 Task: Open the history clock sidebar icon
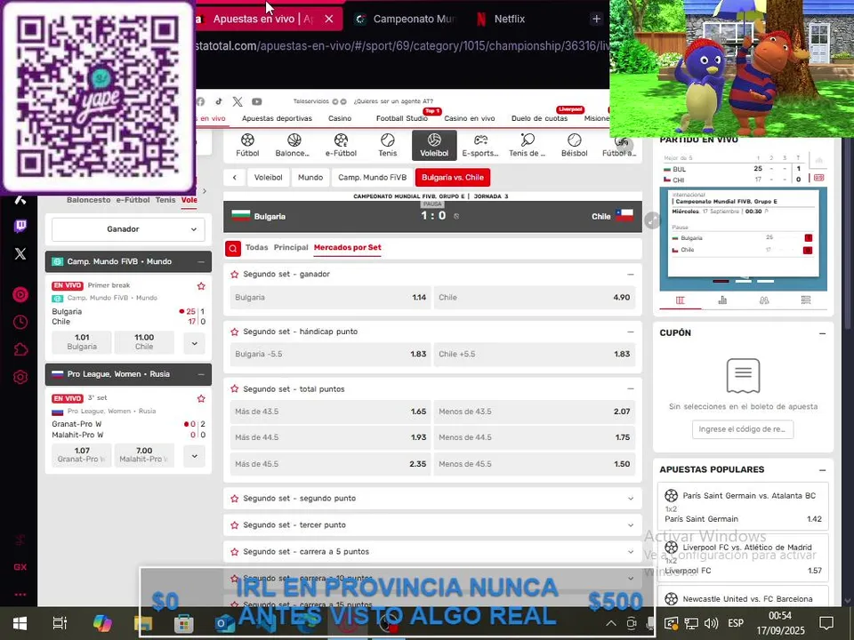pyautogui.click(x=20, y=322)
